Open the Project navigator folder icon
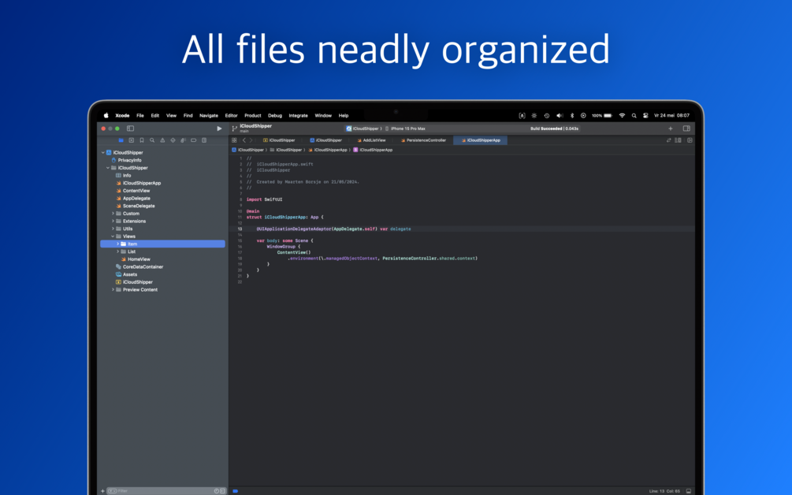Image resolution: width=792 pixels, height=495 pixels. click(121, 140)
